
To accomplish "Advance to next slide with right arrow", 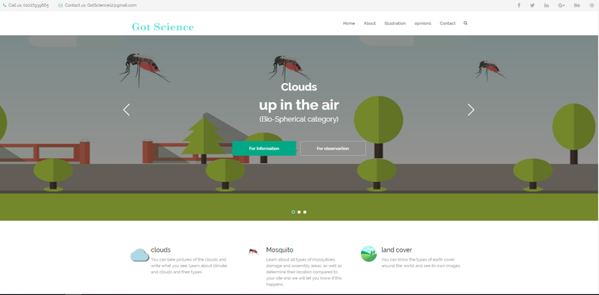I will click(471, 110).
